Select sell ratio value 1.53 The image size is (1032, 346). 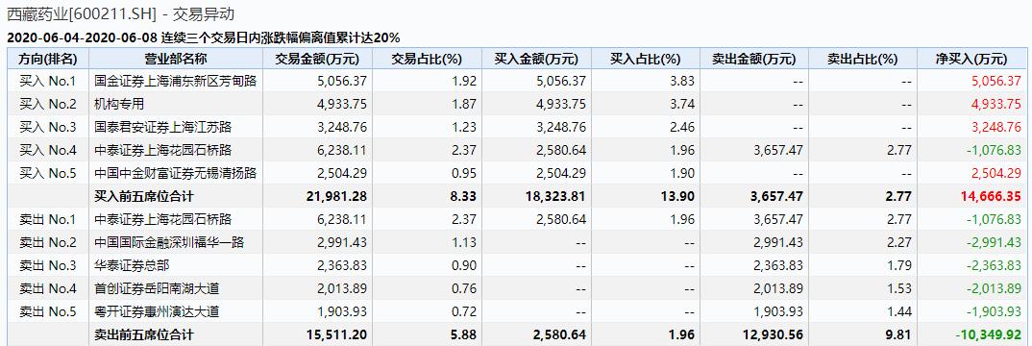(x=899, y=288)
